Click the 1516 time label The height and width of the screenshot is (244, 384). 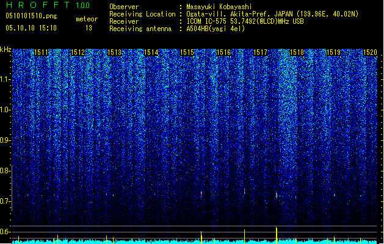click(224, 52)
